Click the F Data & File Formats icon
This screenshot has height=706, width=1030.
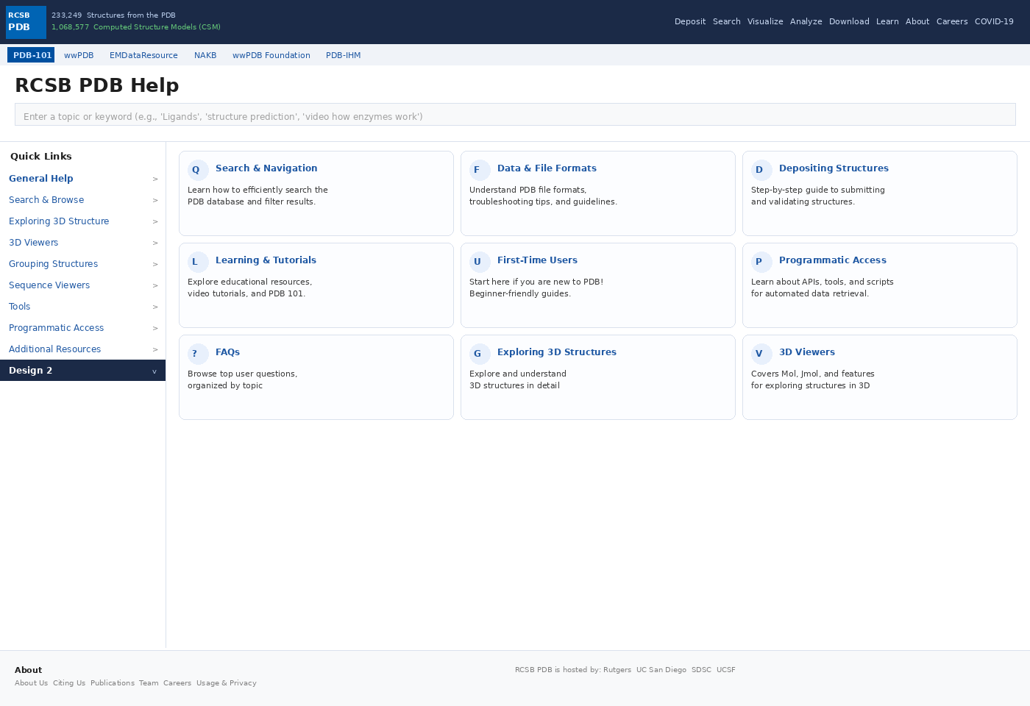coord(480,170)
